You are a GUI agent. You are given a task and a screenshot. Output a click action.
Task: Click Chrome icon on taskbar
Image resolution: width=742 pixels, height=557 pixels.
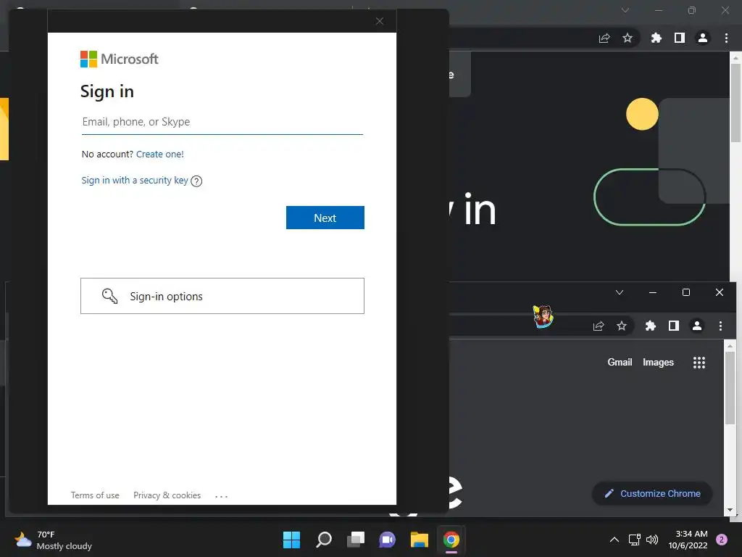(451, 540)
